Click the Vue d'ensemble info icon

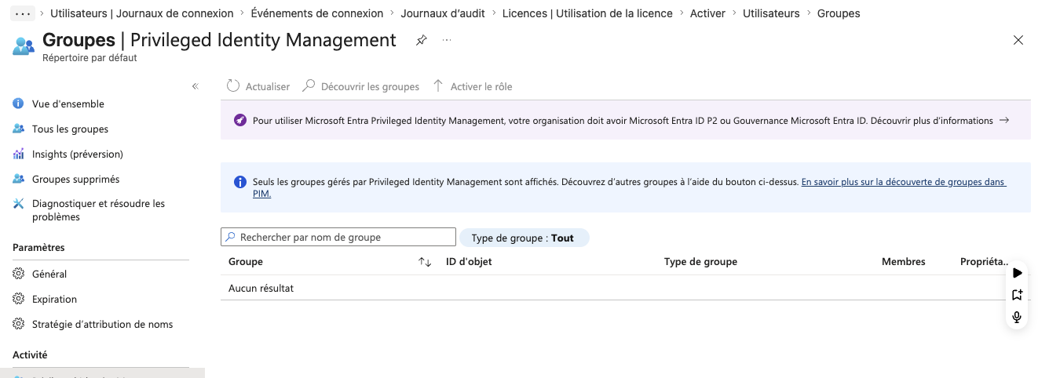pyautogui.click(x=18, y=104)
